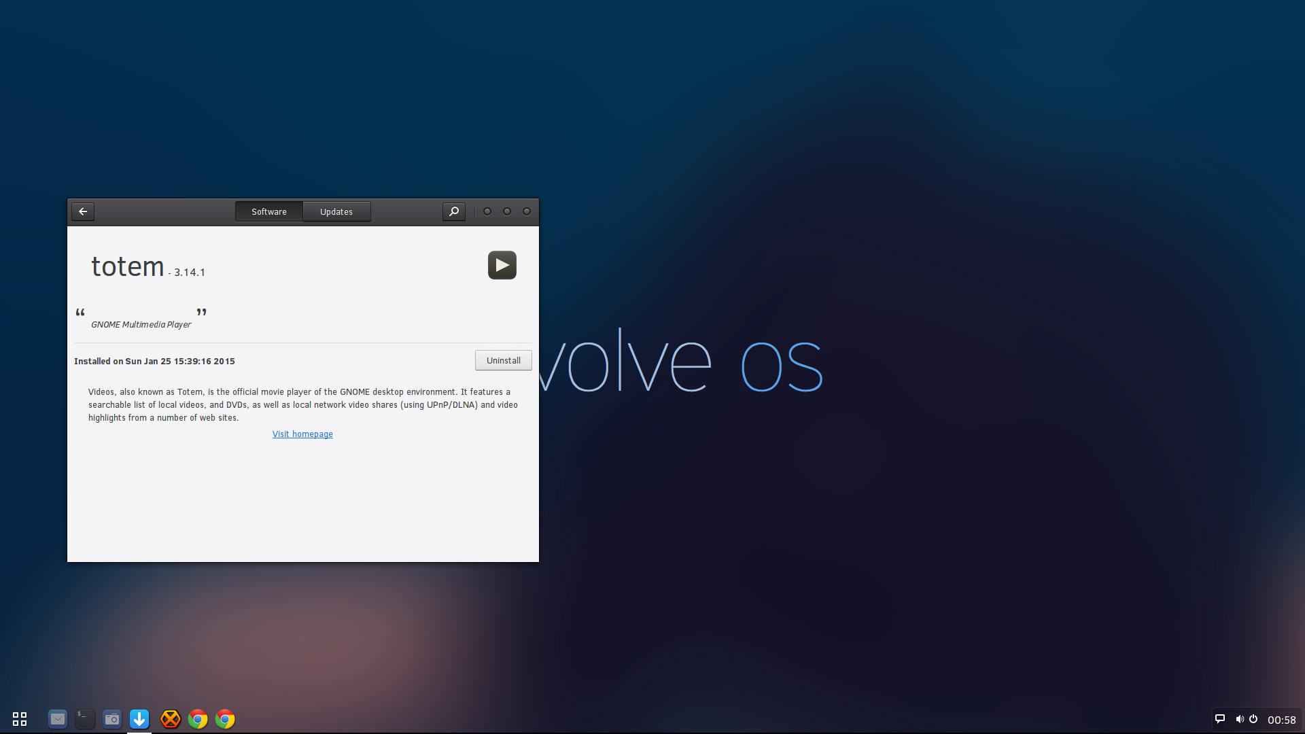Image resolution: width=1305 pixels, height=734 pixels.
Task: Open the search magnifier in the header
Action: pyautogui.click(x=454, y=211)
